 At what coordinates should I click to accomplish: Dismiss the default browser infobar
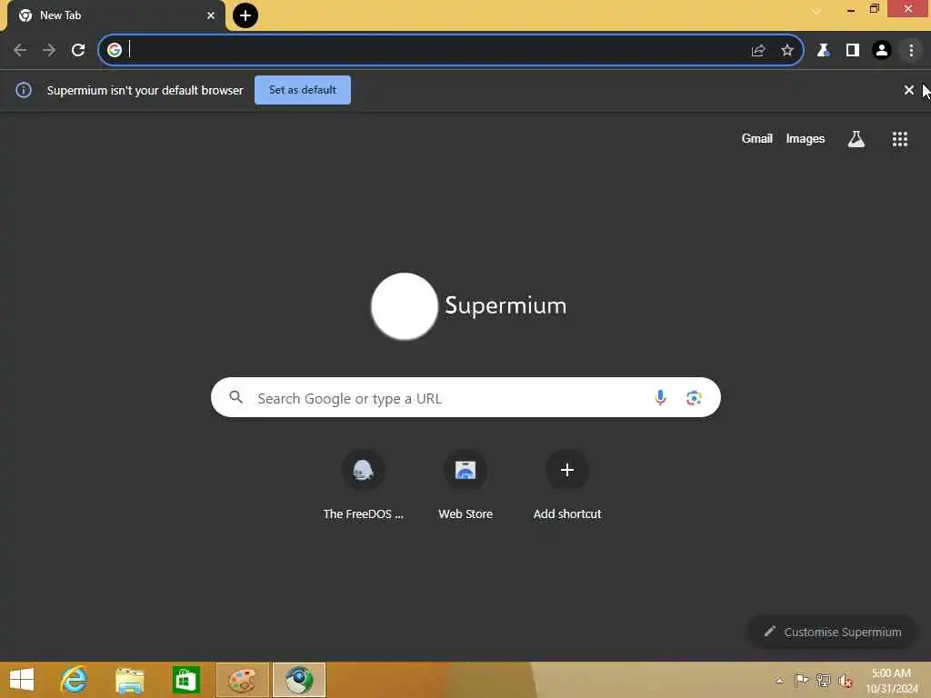click(909, 90)
